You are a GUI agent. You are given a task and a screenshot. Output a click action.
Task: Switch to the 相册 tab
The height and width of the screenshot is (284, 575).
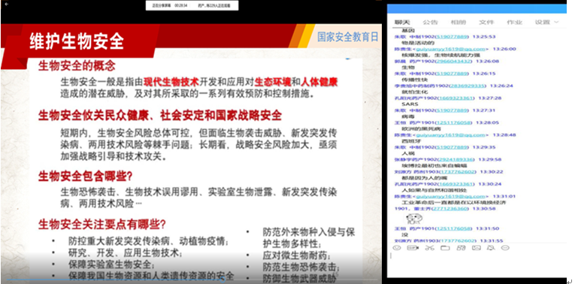point(458,23)
